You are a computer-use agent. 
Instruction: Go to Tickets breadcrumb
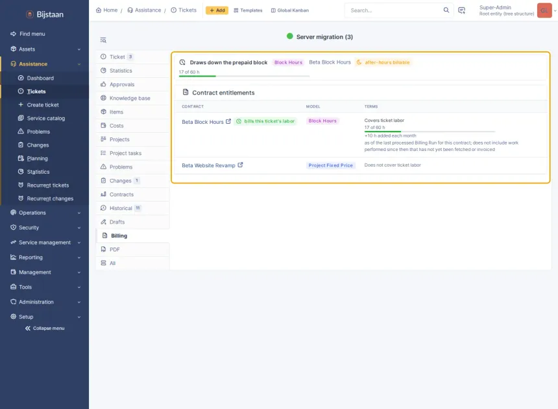pos(184,10)
